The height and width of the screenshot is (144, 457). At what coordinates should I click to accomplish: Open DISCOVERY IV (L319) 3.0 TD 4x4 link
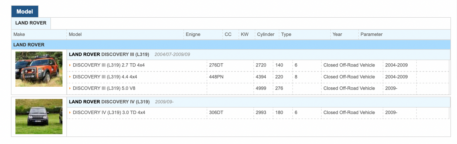tap(109, 112)
